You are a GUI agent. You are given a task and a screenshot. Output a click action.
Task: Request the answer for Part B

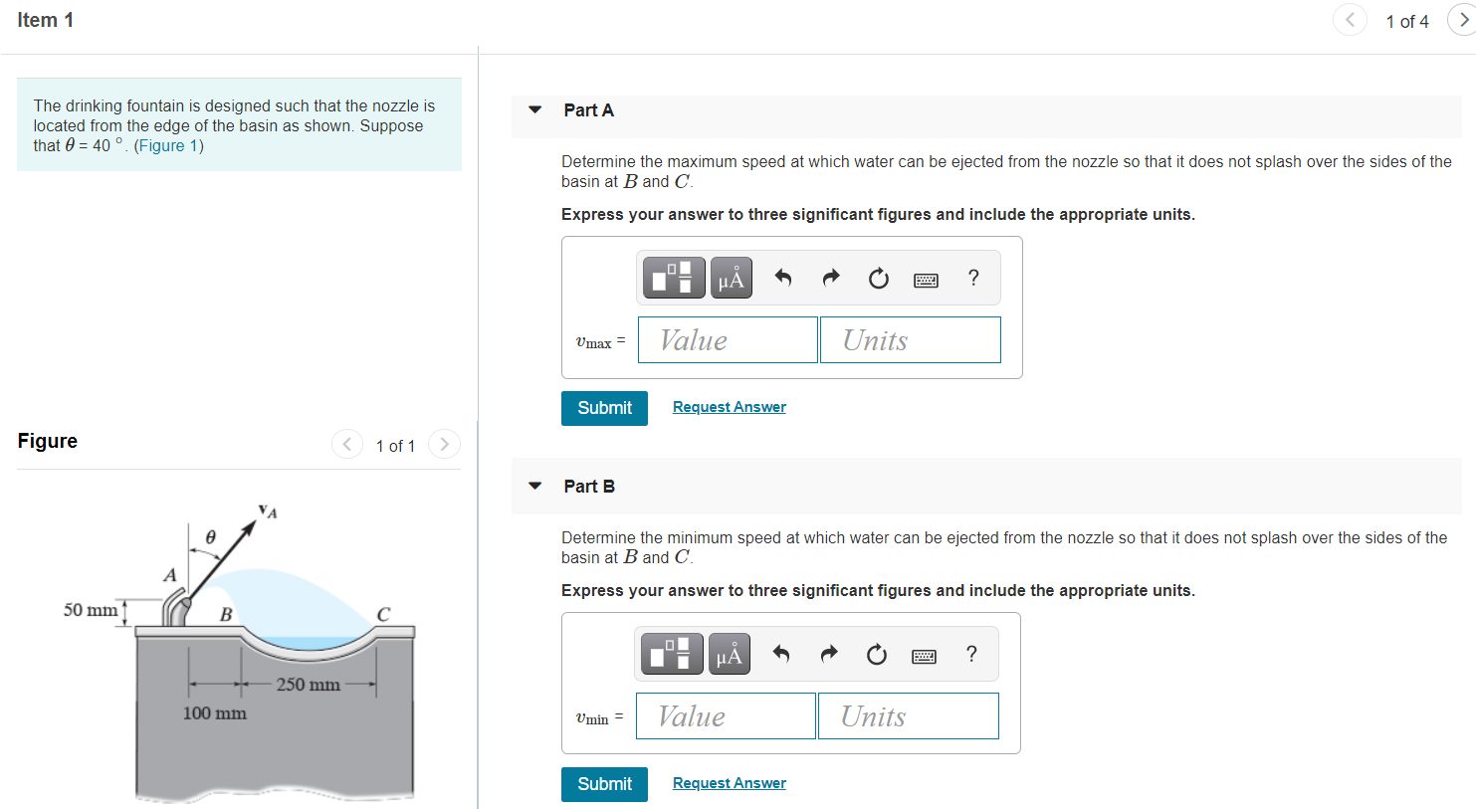[x=730, y=783]
